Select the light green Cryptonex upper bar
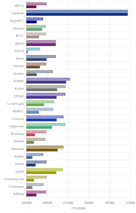This screenshot has width=136, height=213. (x=46, y=124)
